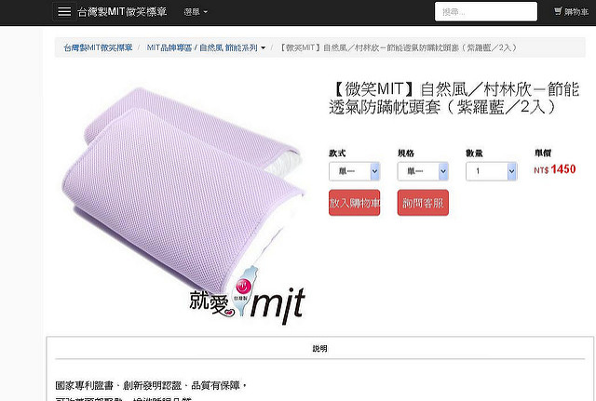Click the breadcrumb caret after 節能系列
Viewport: 596px width, 401px height.
[x=263, y=48]
